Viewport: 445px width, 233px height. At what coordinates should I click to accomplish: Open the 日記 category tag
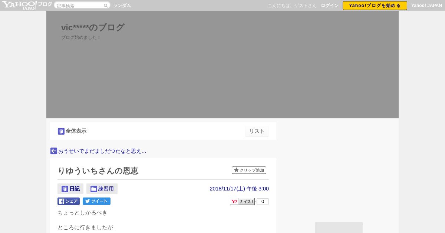[70, 189]
